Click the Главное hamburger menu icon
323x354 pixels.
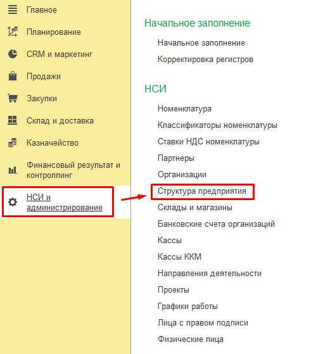[x=13, y=9]
